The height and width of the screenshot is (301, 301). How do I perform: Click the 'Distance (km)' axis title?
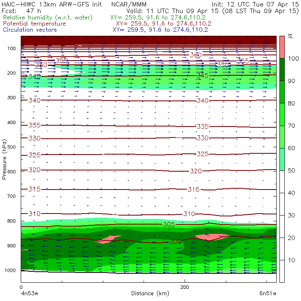tap(150, 293)
